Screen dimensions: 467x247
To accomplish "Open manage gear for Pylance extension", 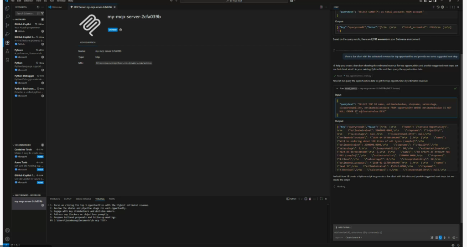I will (x=42, y=57).
